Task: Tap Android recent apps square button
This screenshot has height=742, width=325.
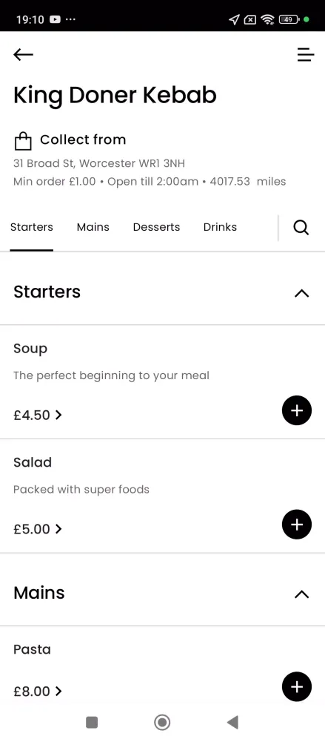Action: (x=92, y=723)
